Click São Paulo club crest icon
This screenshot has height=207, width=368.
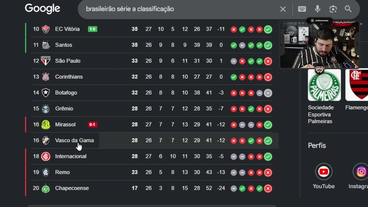click(x=46, y=61)
